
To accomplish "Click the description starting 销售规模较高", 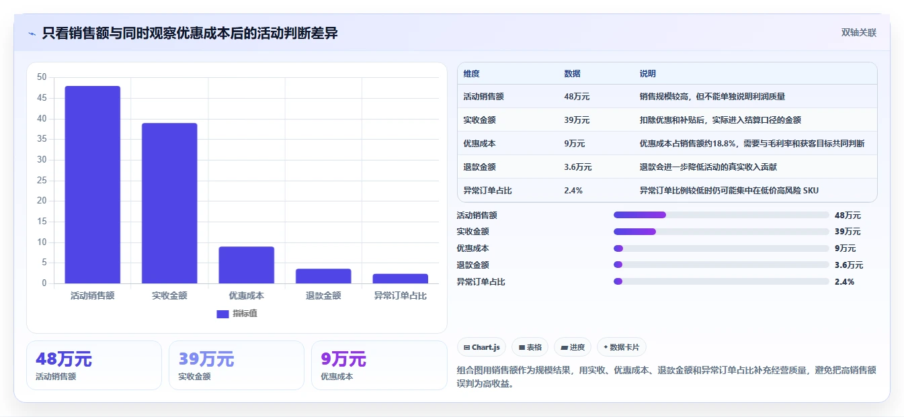I will 712,97.
